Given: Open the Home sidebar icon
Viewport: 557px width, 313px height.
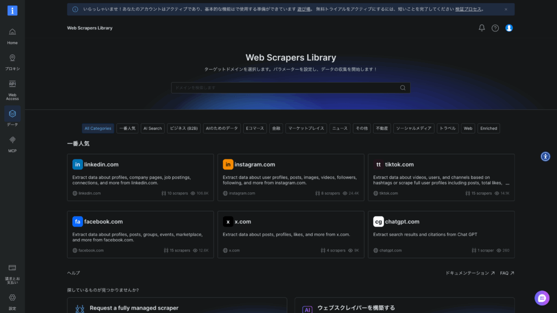Looking at the screenshot, I should pyautogui.click(x=12, y=32).
